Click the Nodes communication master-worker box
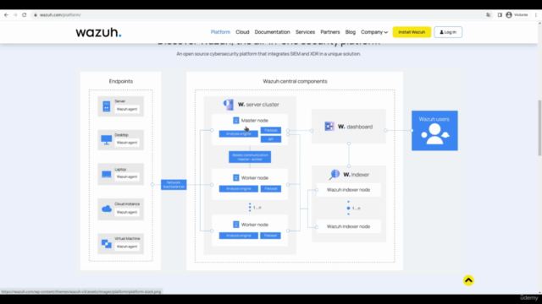542x304 pixels. point(250,157)
